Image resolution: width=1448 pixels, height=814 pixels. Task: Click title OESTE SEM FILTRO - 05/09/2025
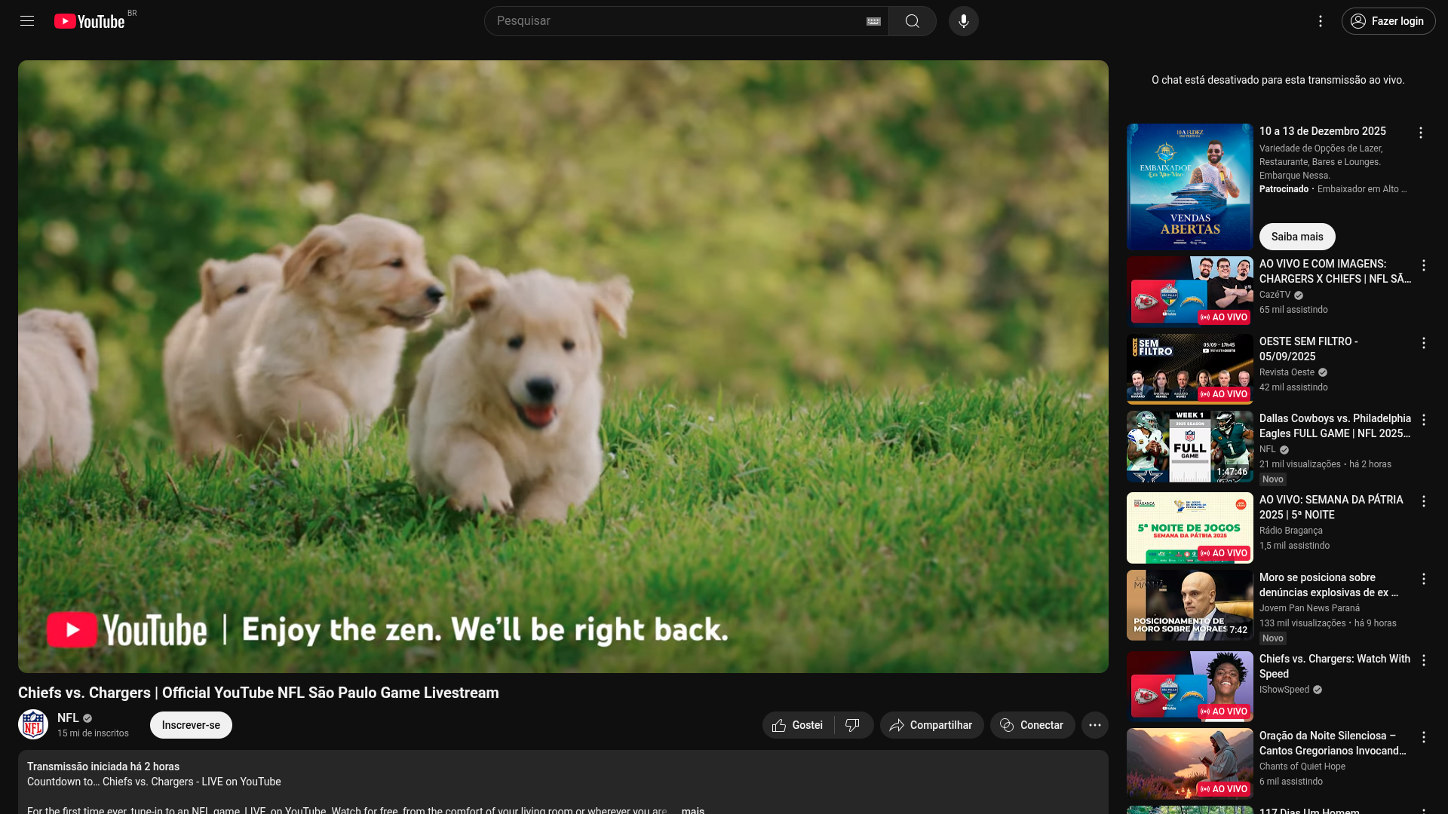1308,349
